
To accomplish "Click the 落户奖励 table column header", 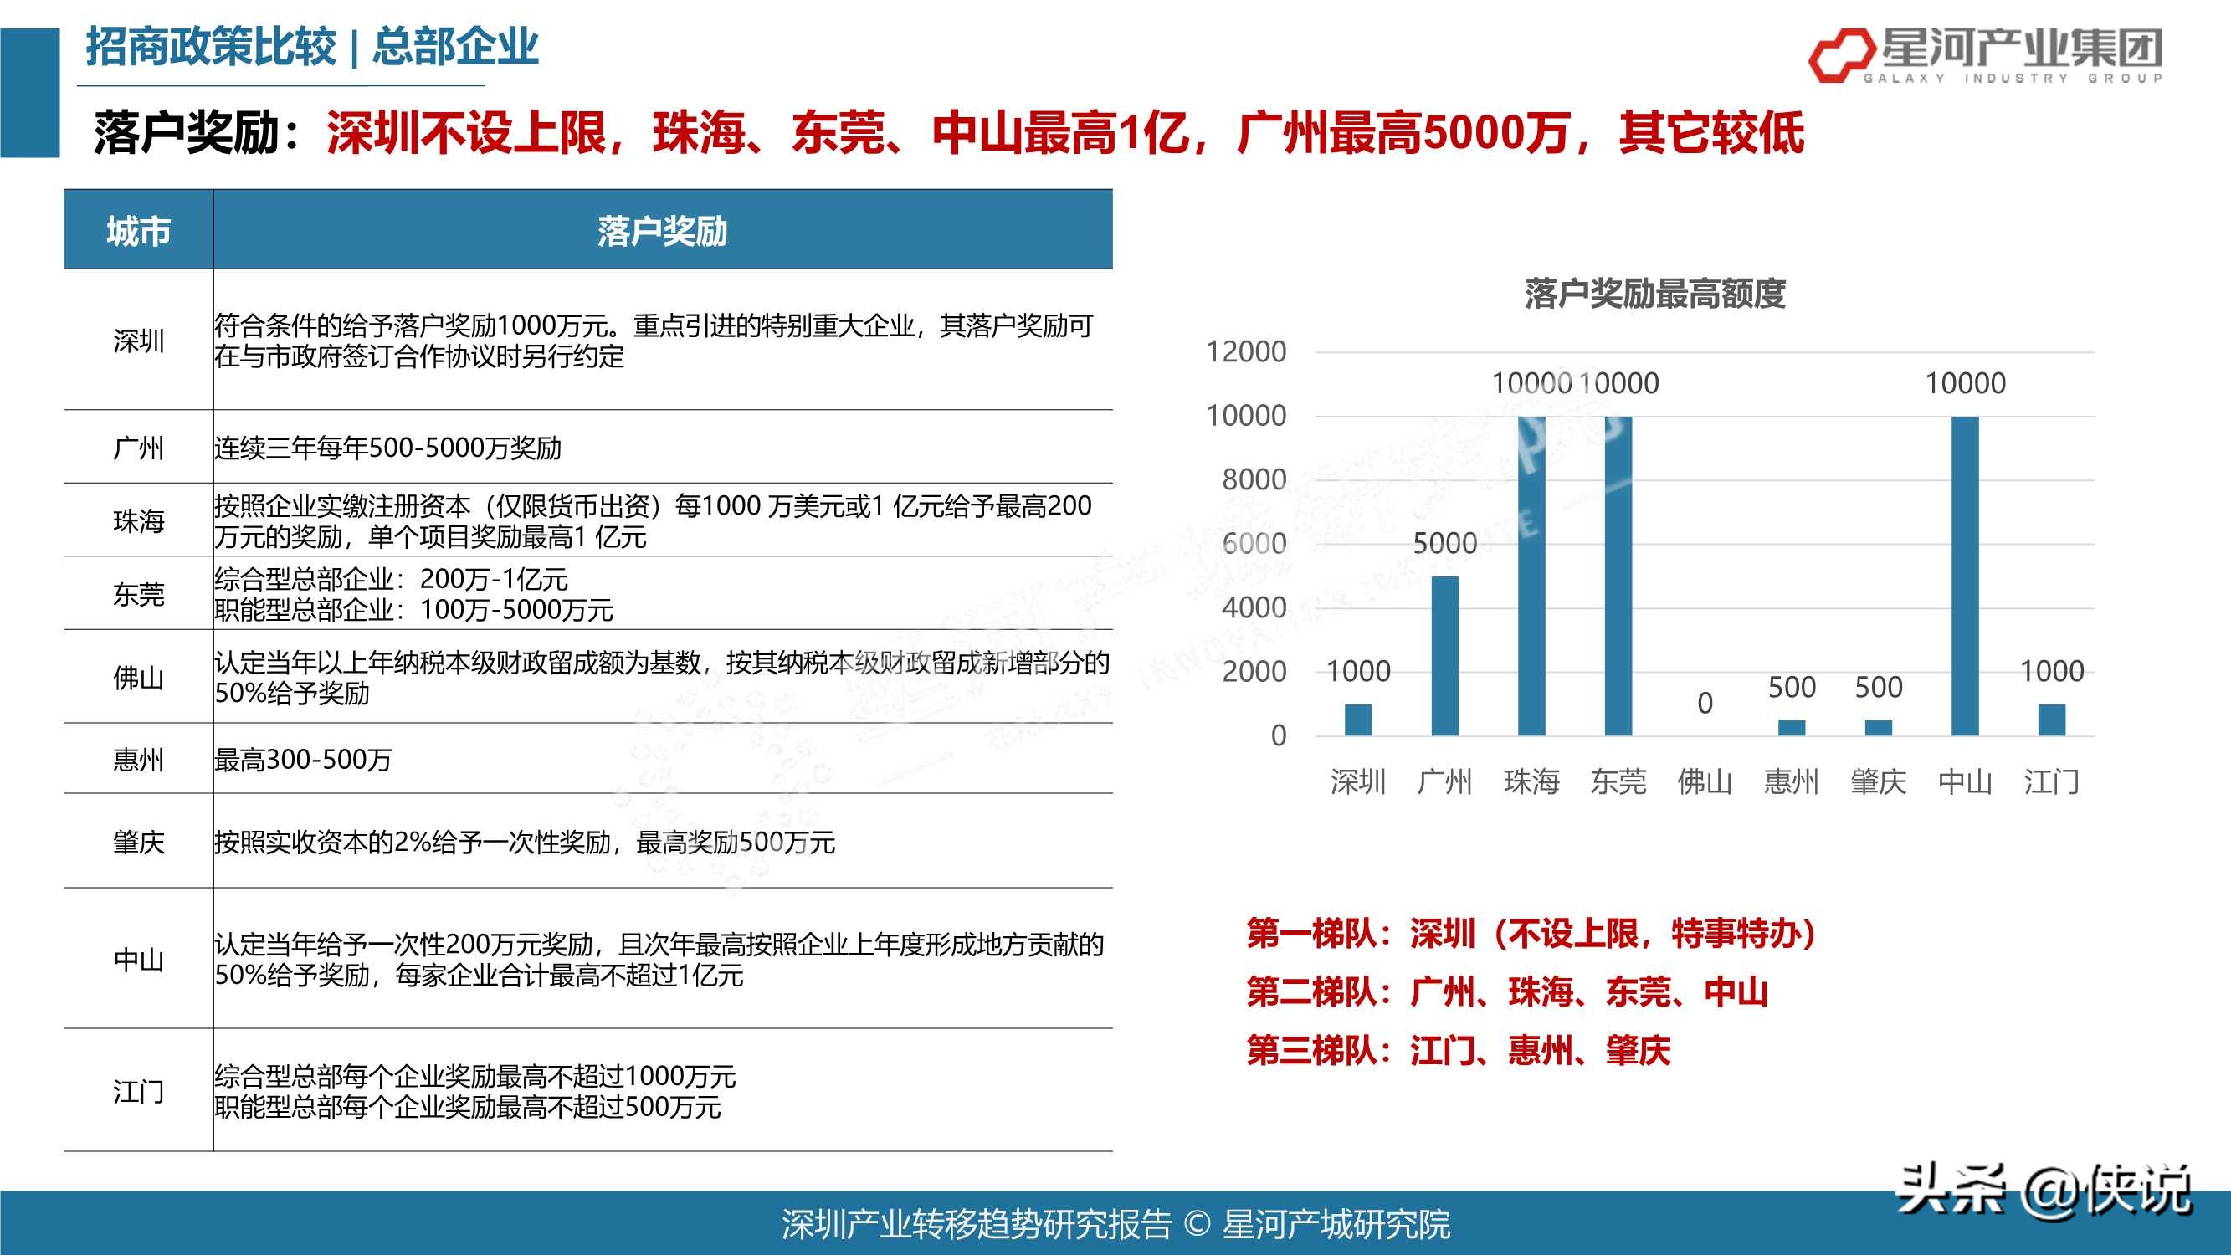I will tap(663, 230).
